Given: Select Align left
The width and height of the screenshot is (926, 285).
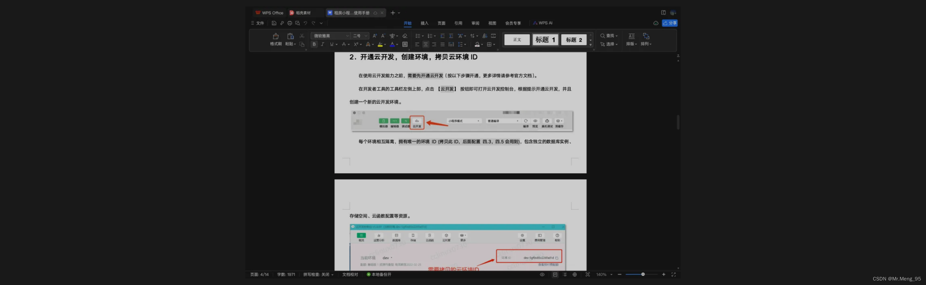Looking at the screenshot, I should pyautogui.click(x=417, y=44).
